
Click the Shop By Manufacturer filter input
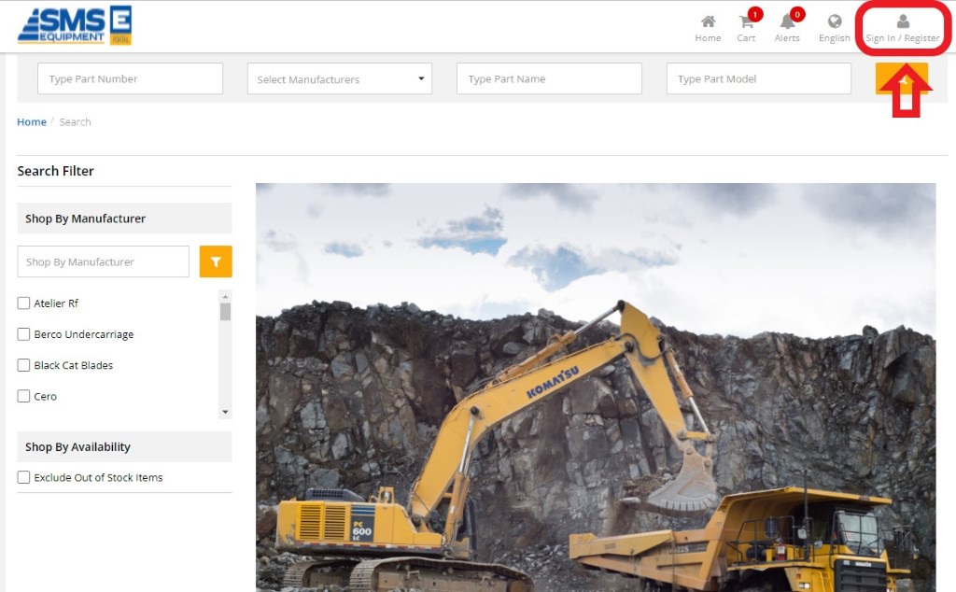(103, 261)
